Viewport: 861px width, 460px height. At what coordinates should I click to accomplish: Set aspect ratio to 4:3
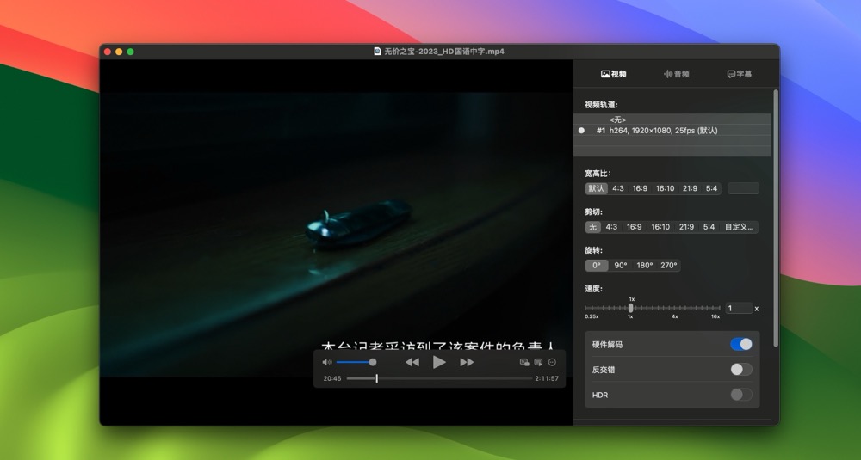pos(618,188)
